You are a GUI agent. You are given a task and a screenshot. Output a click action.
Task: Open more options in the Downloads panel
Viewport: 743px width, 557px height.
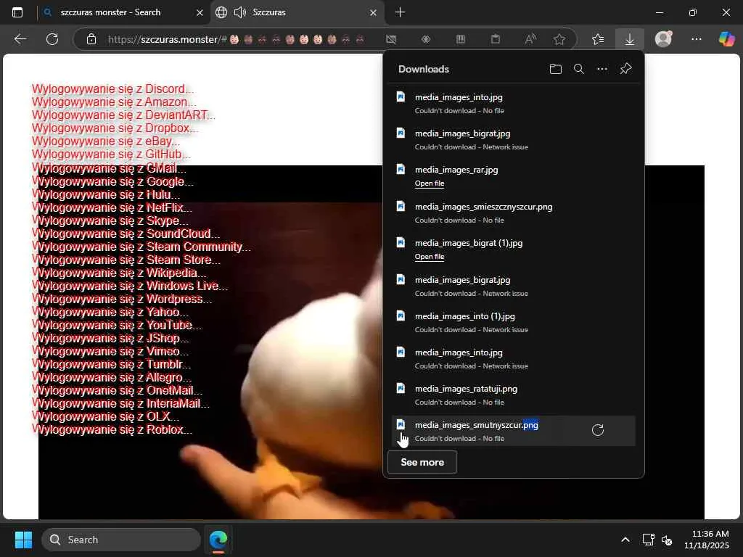pyautogui.click(x=602, y=69)
